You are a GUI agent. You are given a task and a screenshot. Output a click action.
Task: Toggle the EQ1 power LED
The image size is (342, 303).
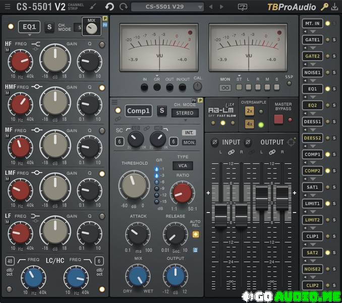[11, 27]
